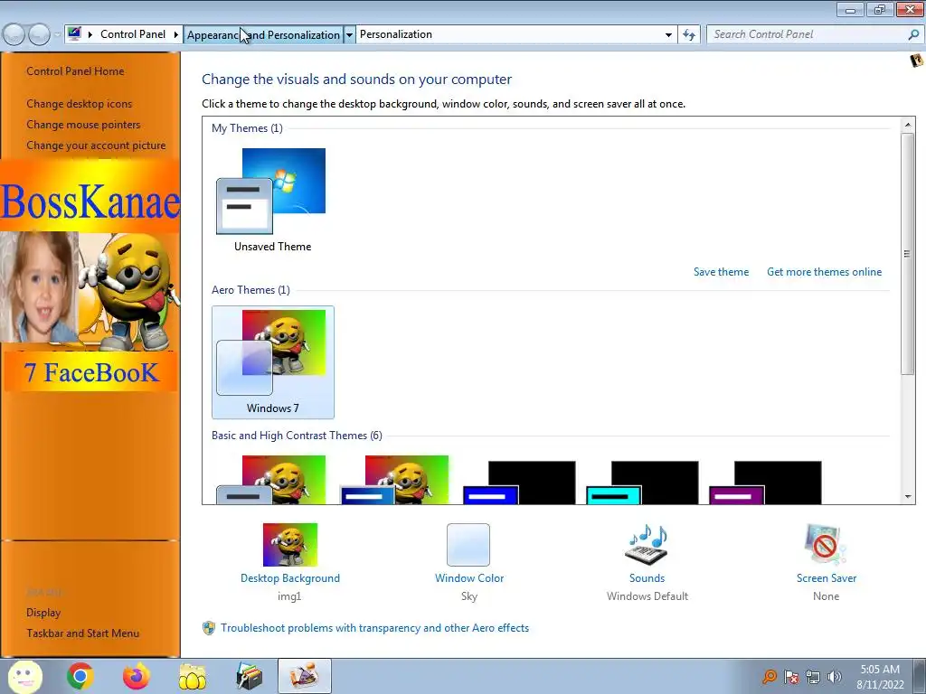The height and width of the screenshot is (694, 926).
Task: Open Troubleshoot problems with transparency link
Action: (374, 628)
